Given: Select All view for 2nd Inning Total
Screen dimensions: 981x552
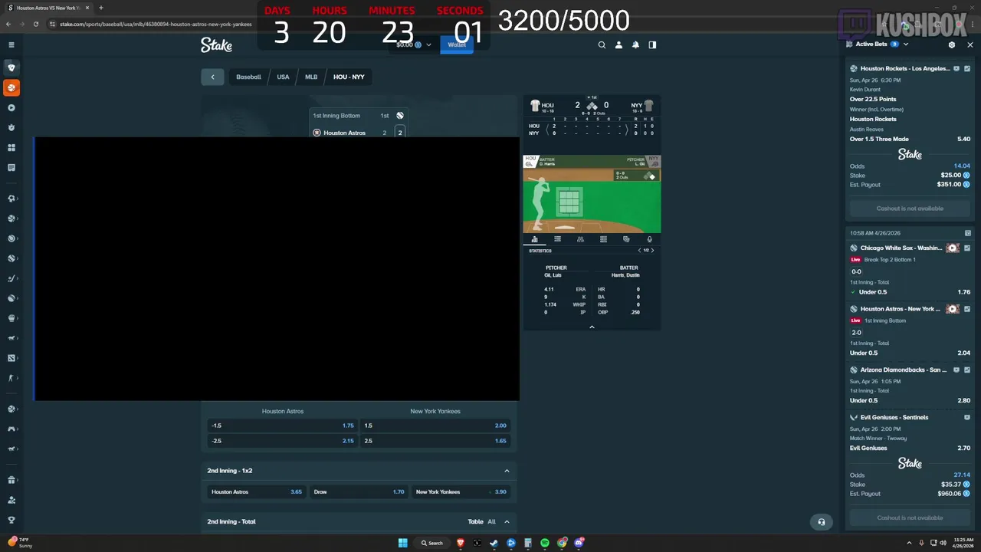Looking at the screenshot, I should 491,521.
